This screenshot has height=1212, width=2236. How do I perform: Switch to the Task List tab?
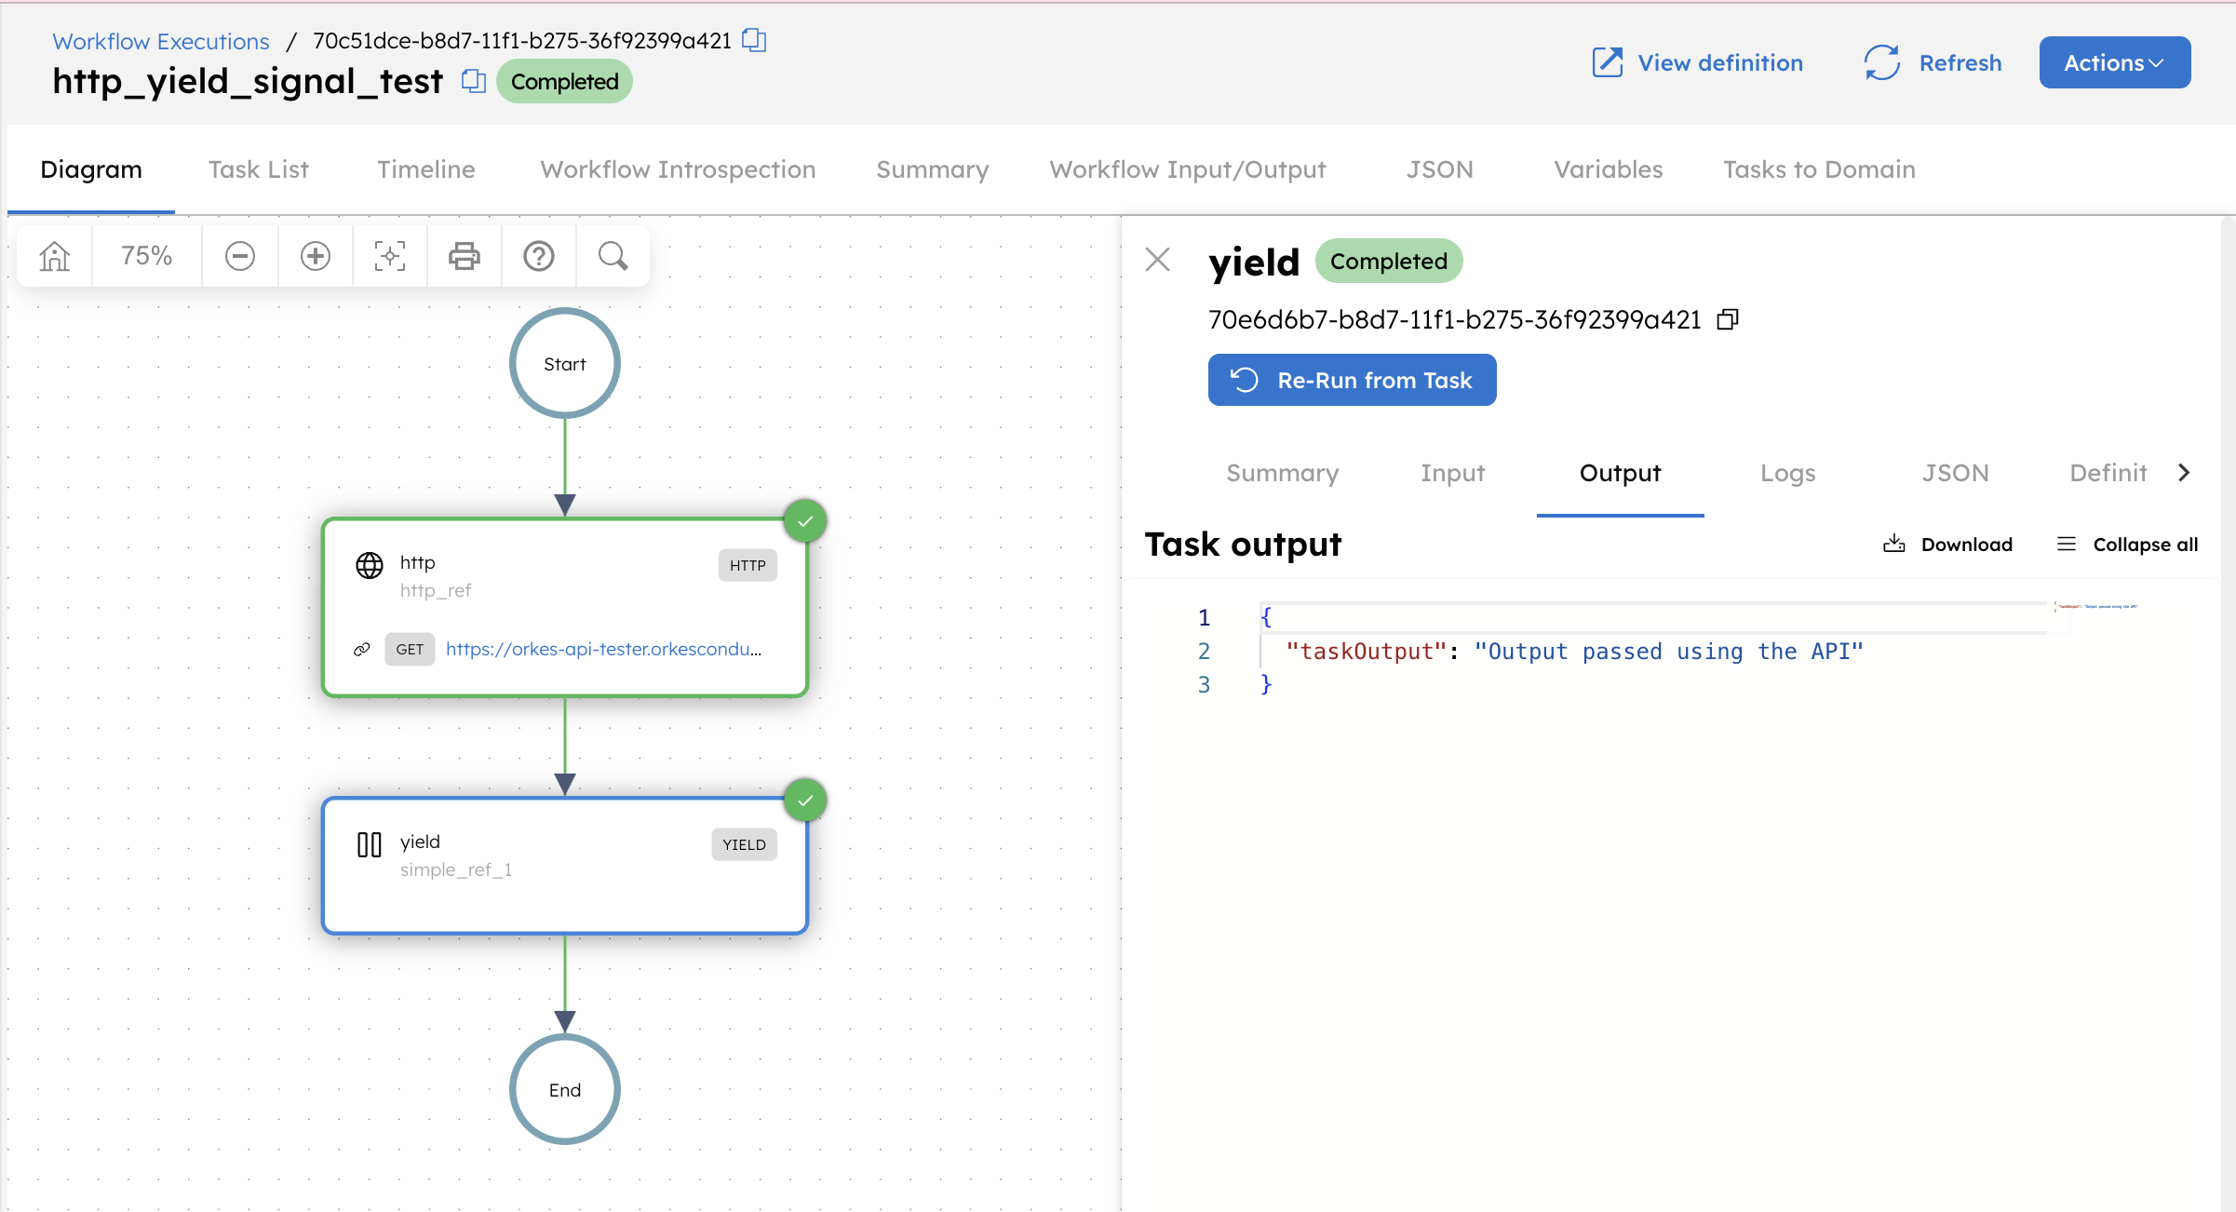tap(259, 169)
